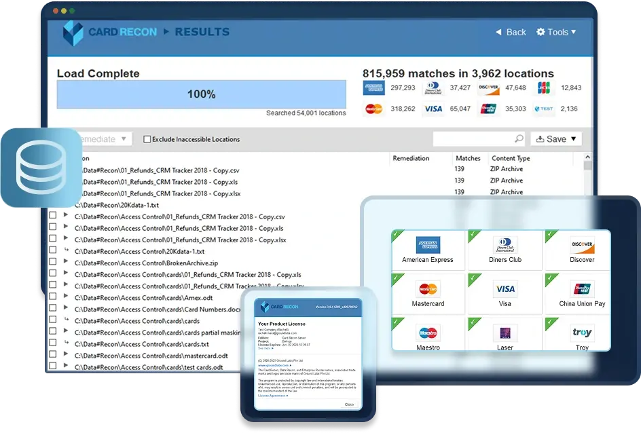Image resolution: width=641 pixels, height=433 pixels.
Task: Select the Diners Club card tile
Action: point(505,250)
